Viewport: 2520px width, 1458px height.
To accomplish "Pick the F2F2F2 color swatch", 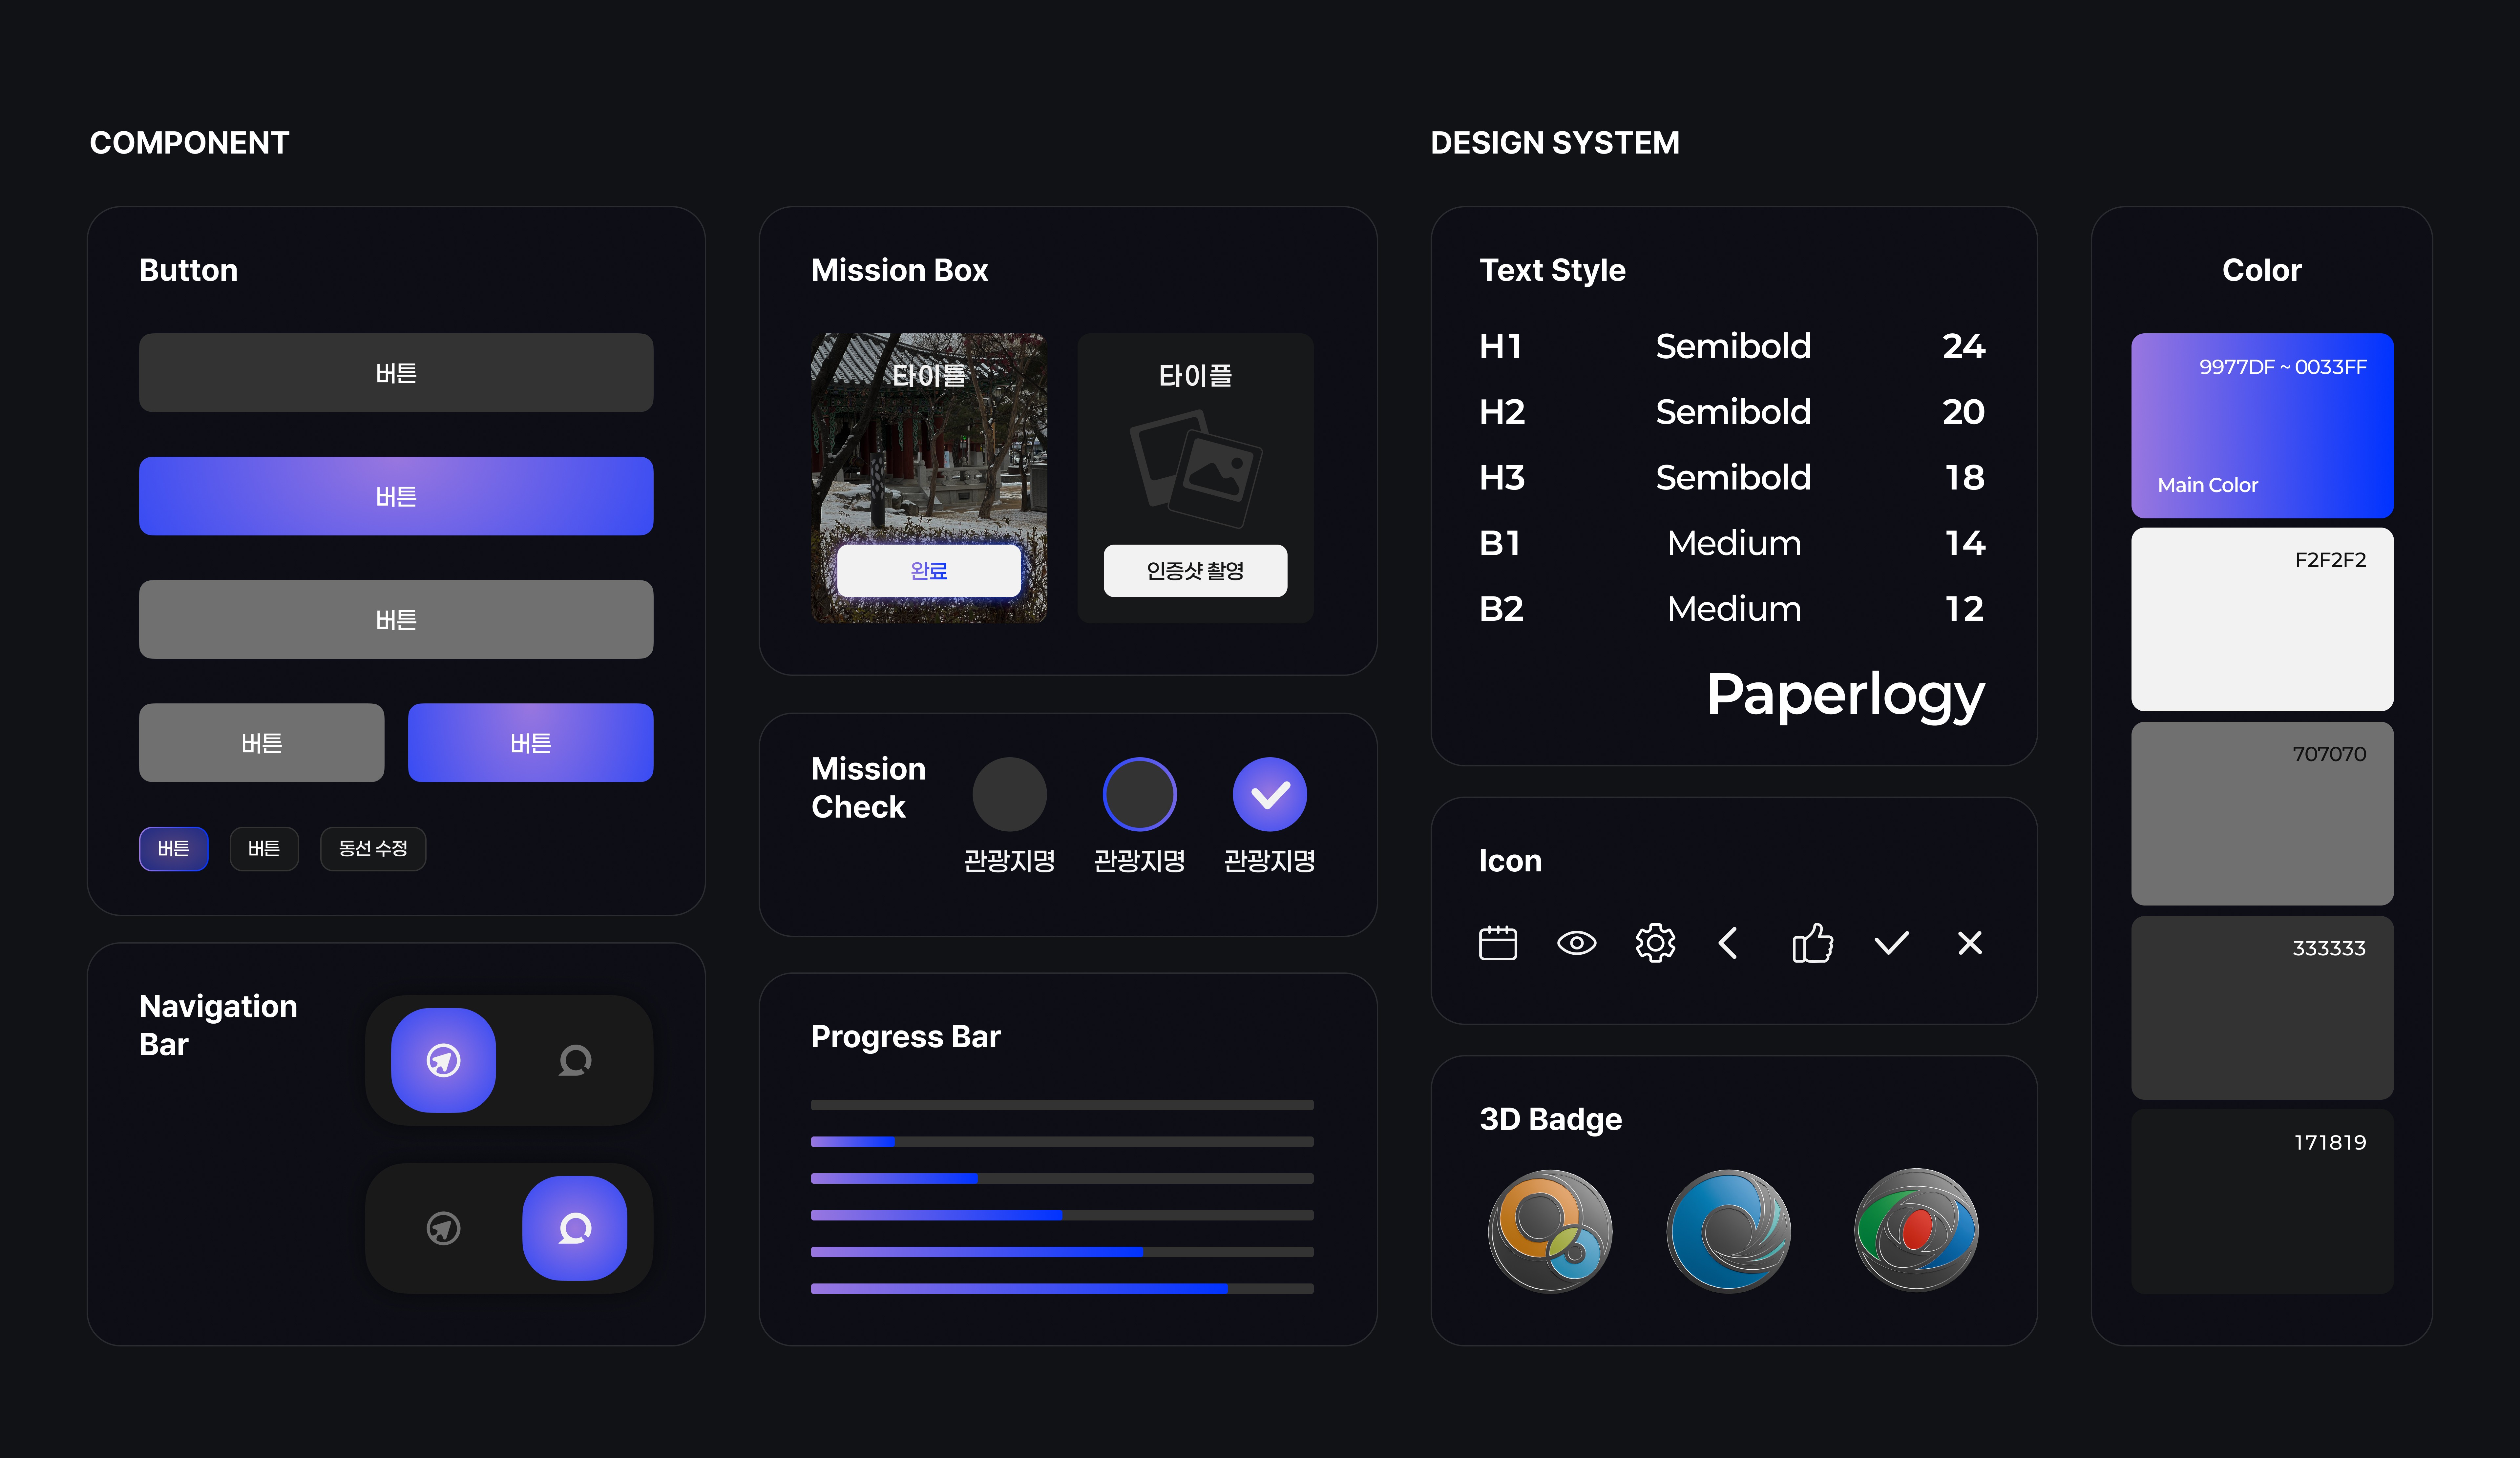I will click(2262, 619).
